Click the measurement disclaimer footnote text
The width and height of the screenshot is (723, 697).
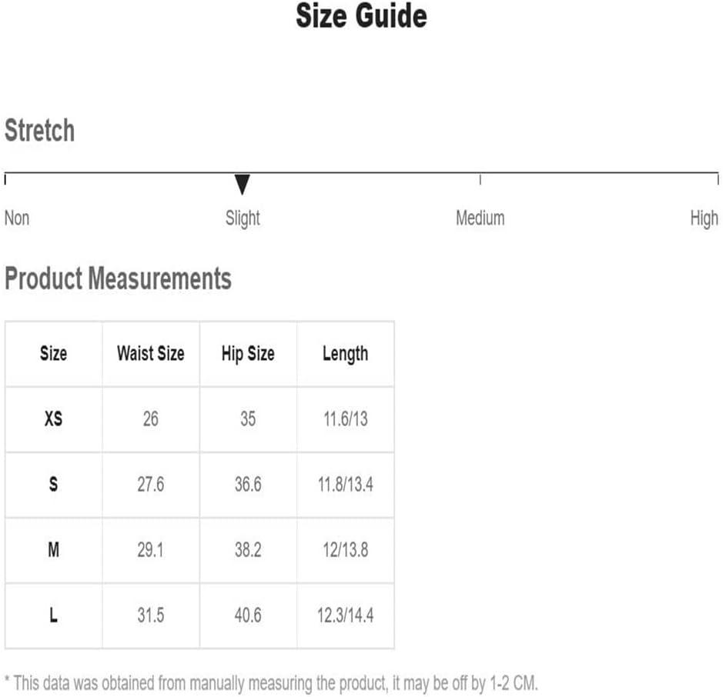tap(271, 683)
